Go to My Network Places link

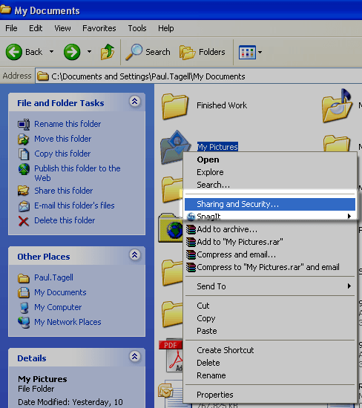pos(68,322)
